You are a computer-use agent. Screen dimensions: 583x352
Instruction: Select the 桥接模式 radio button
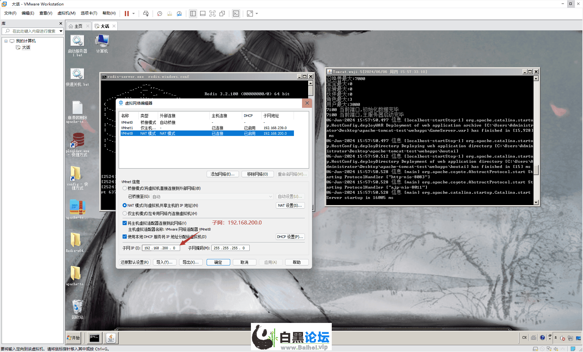(x=124, y=188)
